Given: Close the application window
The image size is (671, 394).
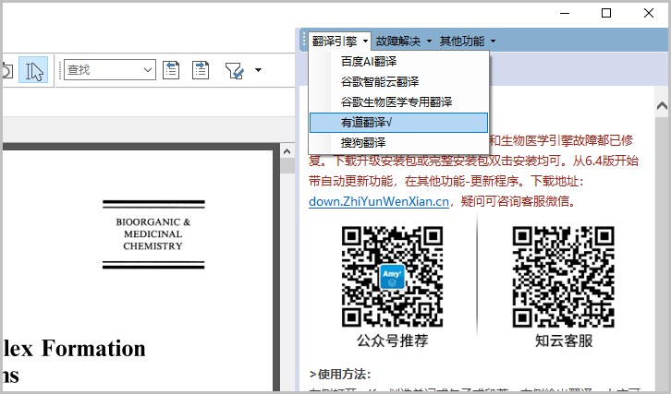Looking at the screenshot, I should 649,13.
